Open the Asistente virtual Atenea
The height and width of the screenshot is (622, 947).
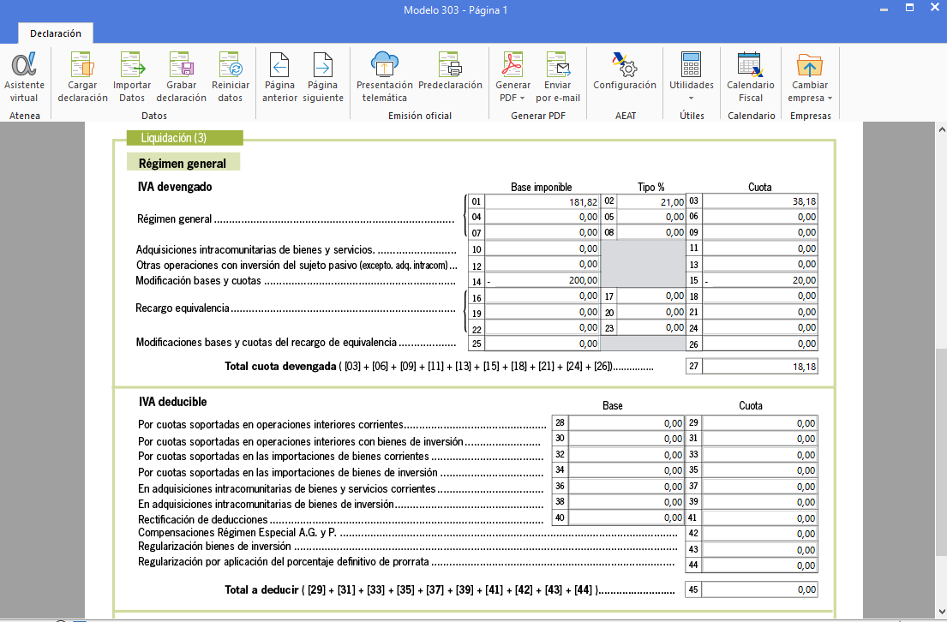point(24,77)
